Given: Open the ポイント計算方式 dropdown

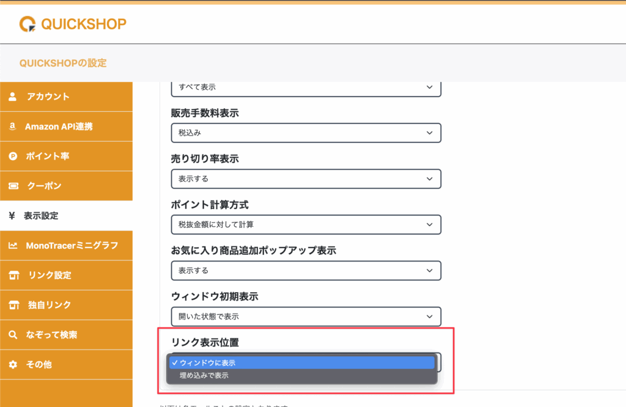Looking at the screenshot, I should (x=306, y=225).
